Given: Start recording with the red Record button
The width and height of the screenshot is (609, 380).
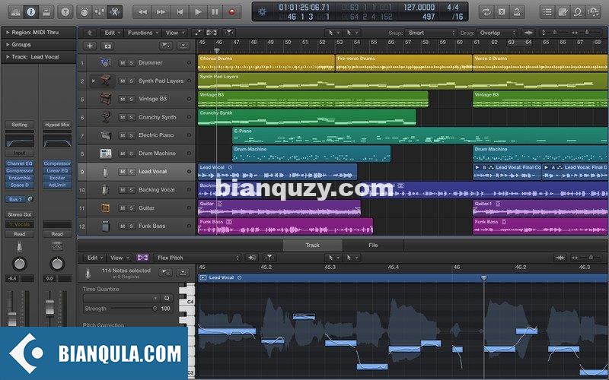Looking at the screenshot, I should 232,12.
